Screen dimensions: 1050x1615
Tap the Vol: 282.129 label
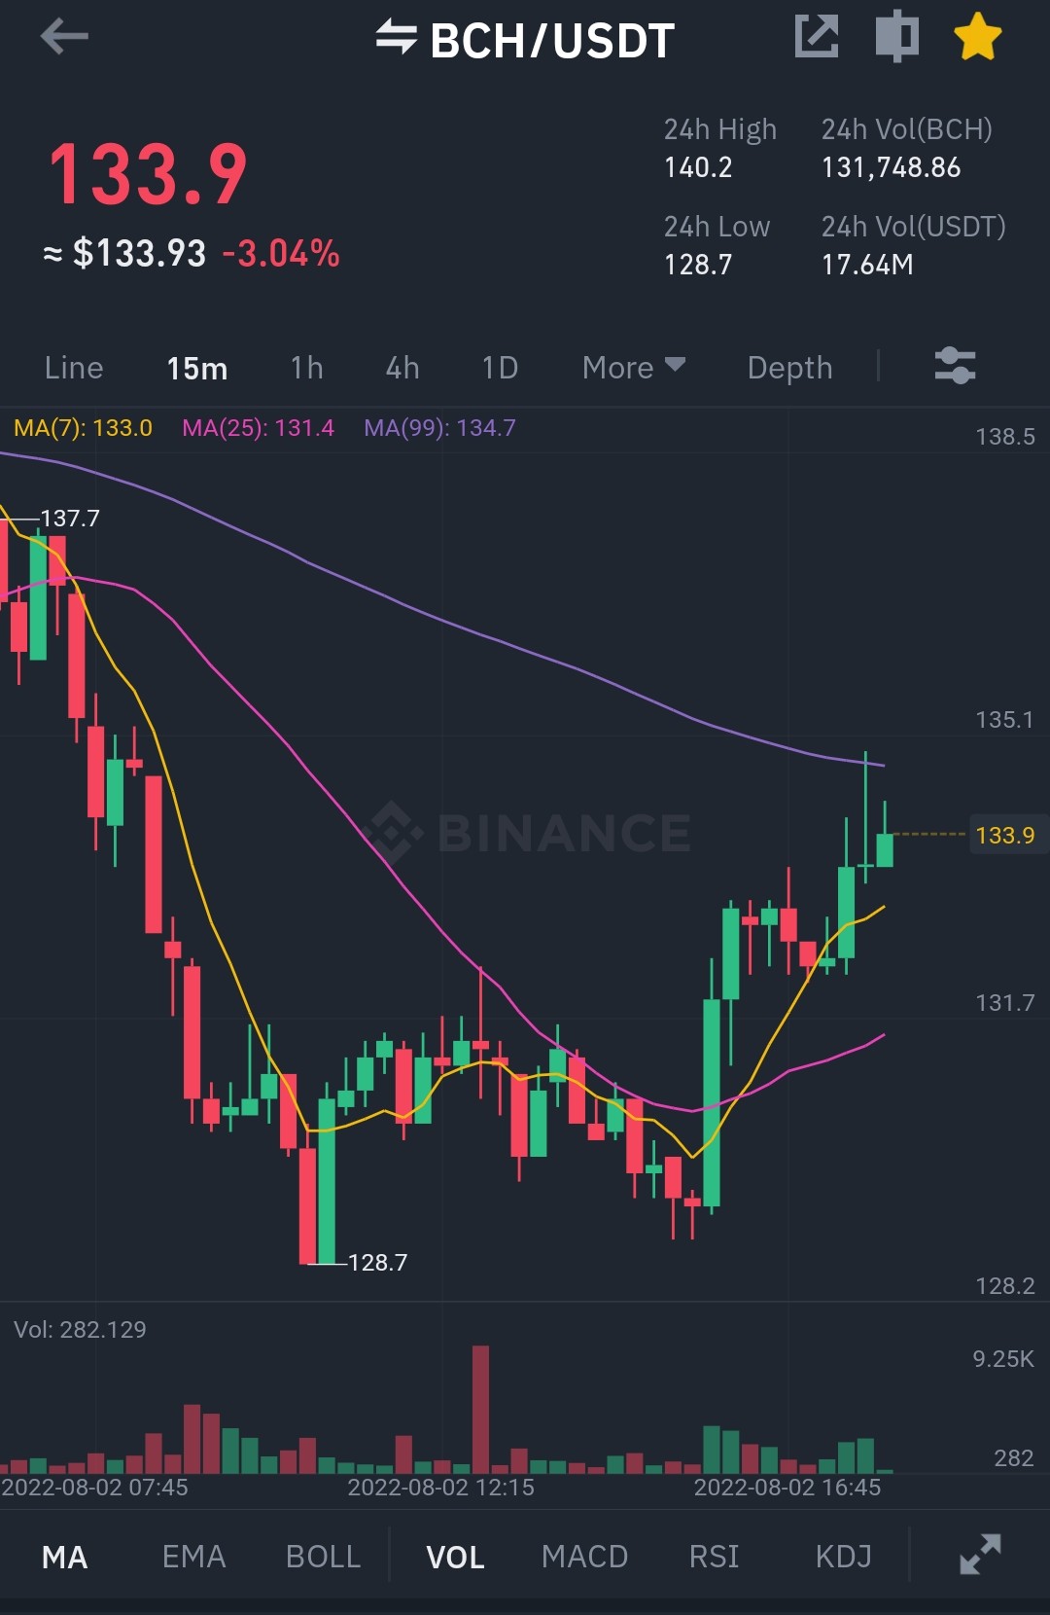click(80, 1330)
